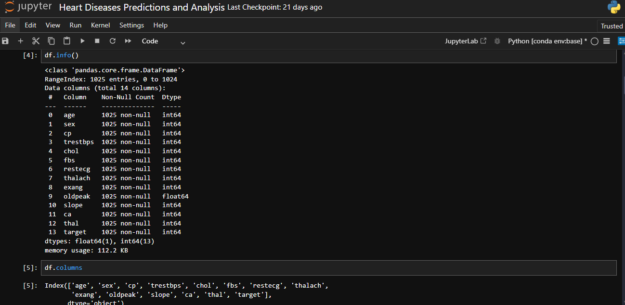Click the 'cp' column row in output
The height and width of the screenshot is (305, 625).
115,133
